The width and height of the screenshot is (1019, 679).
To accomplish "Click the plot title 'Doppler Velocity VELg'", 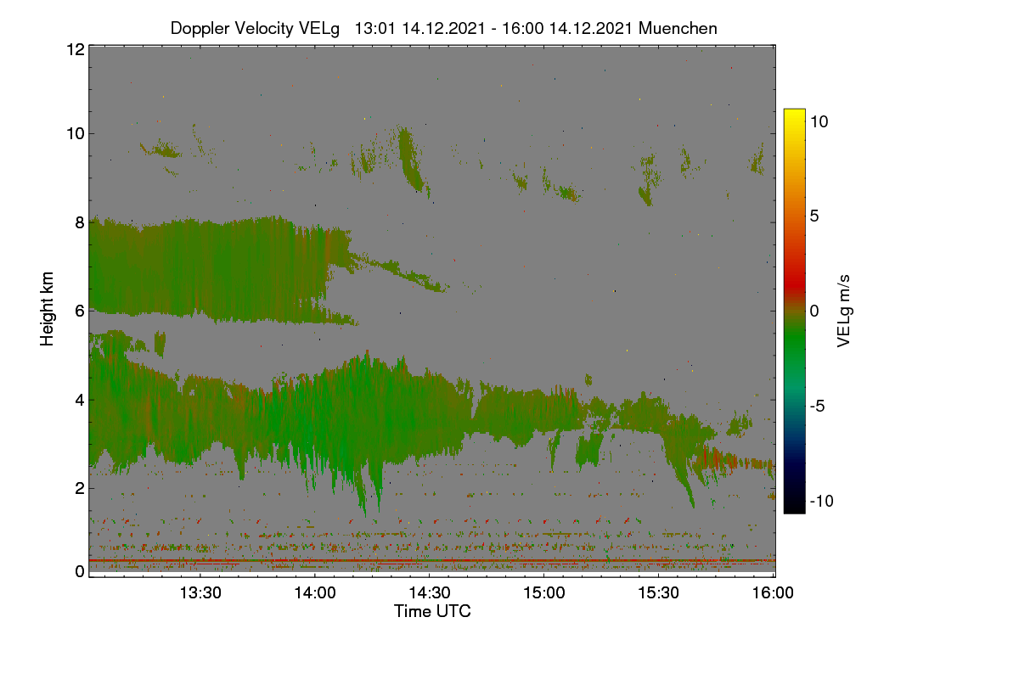I will 255,28.
